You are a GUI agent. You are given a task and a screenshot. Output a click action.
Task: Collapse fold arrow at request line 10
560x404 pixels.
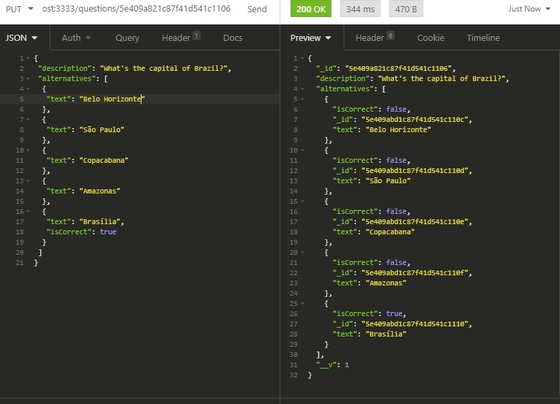pyautogui.click(x=28, y=151)
